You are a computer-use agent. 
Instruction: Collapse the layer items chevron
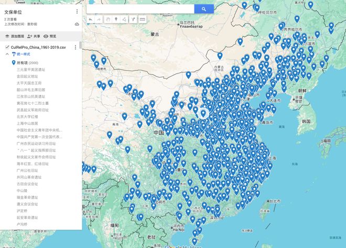coord(7,54)
